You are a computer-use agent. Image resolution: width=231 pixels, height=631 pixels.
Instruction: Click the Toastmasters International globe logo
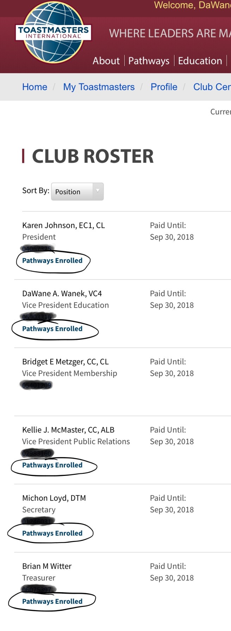54,33
